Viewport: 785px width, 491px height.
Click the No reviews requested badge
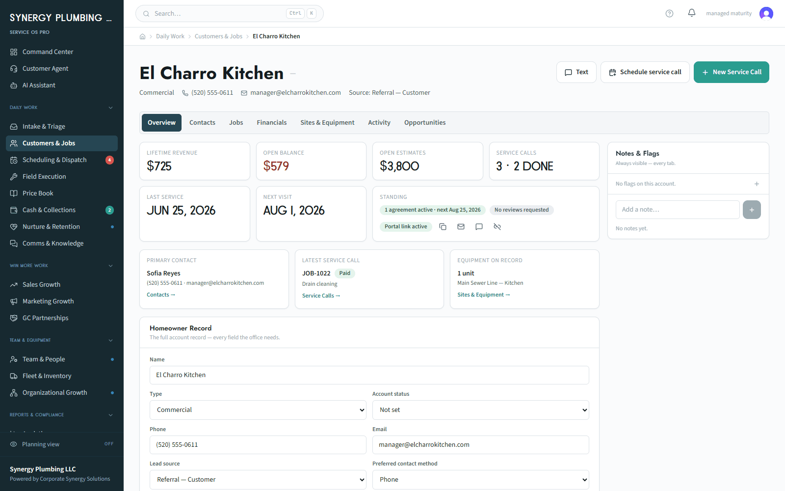pos(522,210)
